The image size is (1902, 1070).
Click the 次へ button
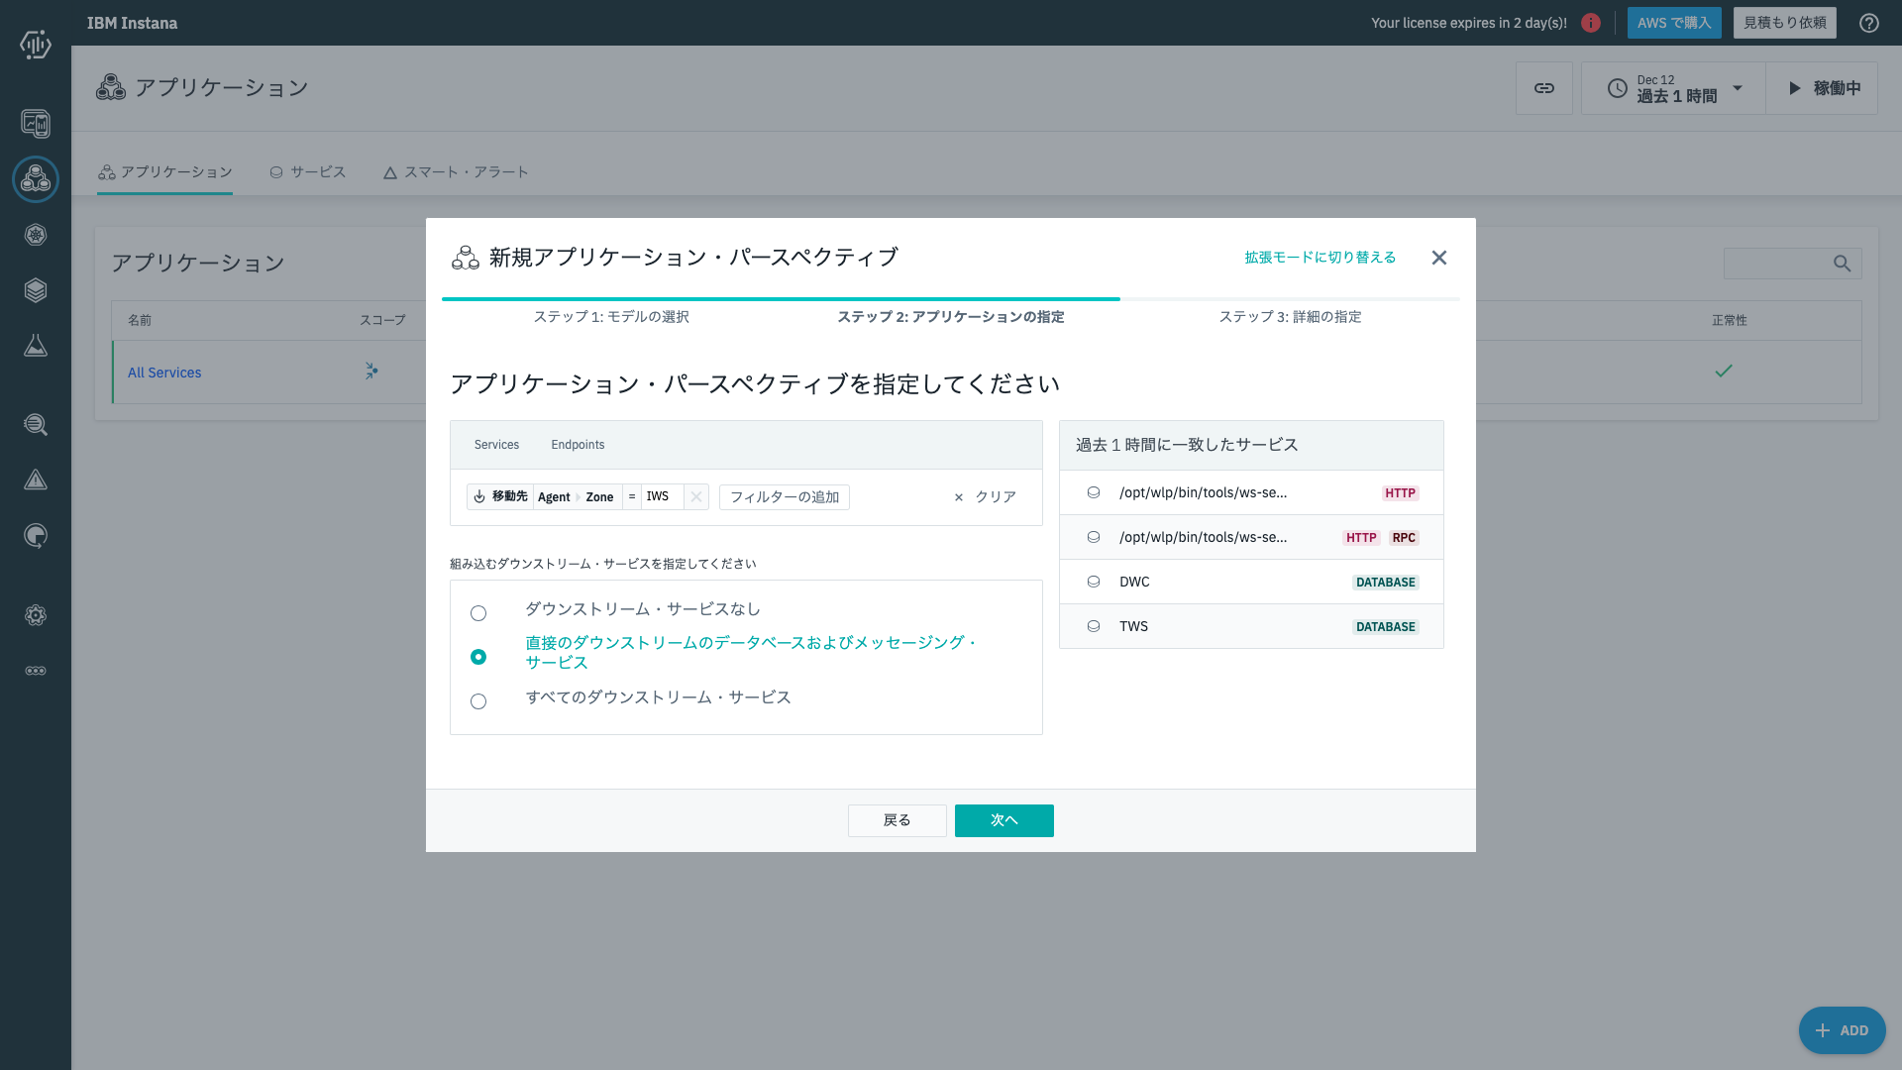(1004, 820)
